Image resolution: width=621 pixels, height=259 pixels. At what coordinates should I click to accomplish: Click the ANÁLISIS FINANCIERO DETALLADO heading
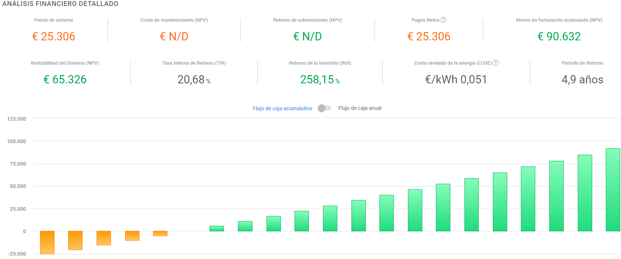pos(60,4)
